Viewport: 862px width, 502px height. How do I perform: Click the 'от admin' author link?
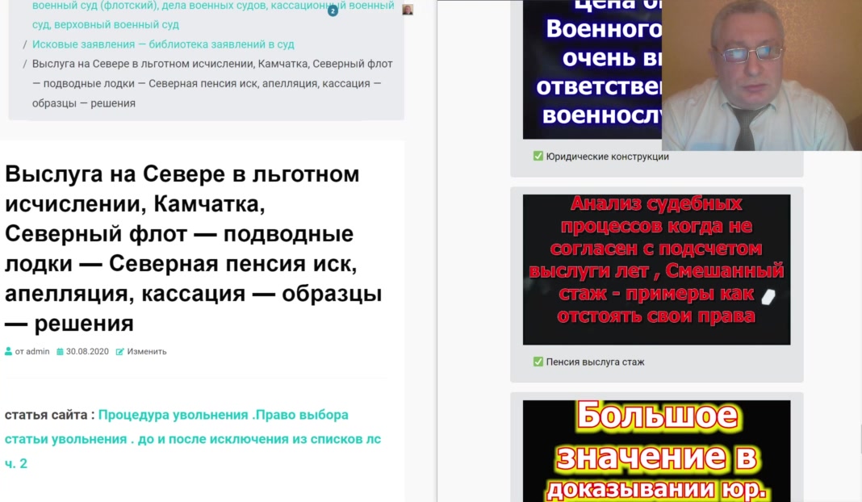pos(32,352)
